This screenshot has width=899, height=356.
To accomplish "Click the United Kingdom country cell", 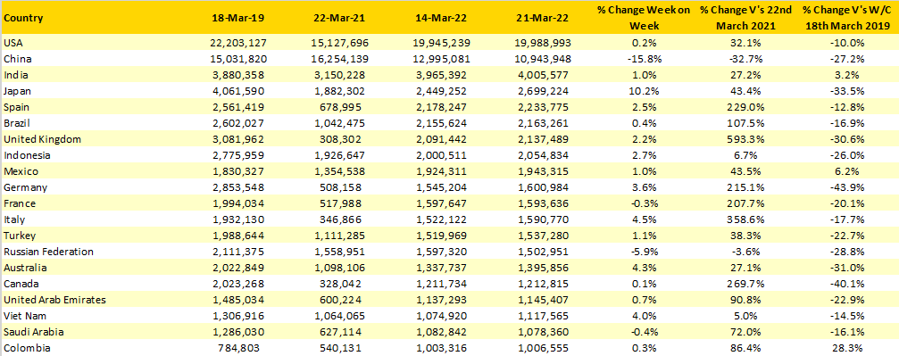I will tap(43, 139).
